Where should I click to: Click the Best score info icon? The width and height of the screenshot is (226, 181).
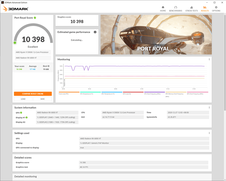pyautogui.click(x=49, y=66)
